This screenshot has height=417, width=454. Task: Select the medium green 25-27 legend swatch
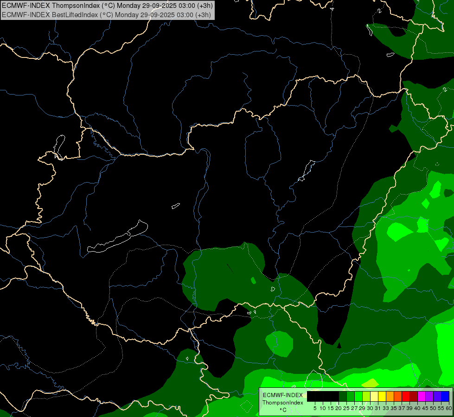click(350, 396)
